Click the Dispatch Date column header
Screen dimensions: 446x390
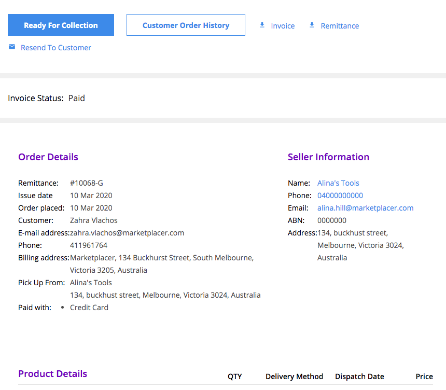pyautogui.click(x=359, y=377)
